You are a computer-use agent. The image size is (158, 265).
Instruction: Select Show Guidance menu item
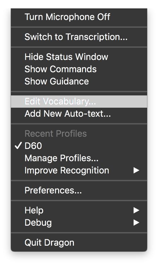click(x=79, y=81)
